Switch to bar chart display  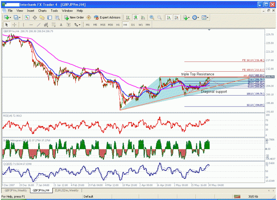click(128, 17)
